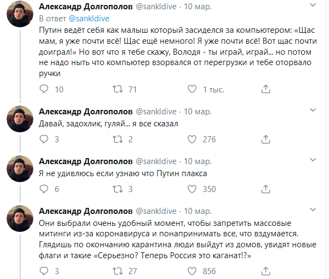The height and width of the screenshot is (279, 329).
Task: Retweet the "Давай, задохлик" tweet
Action: pos(117,139)
